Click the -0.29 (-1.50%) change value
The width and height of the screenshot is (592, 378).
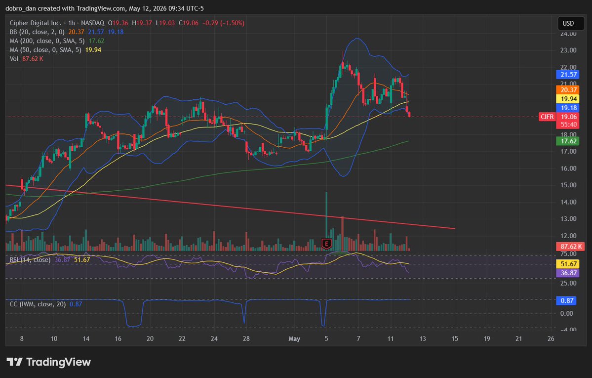(x=223, y=23)
